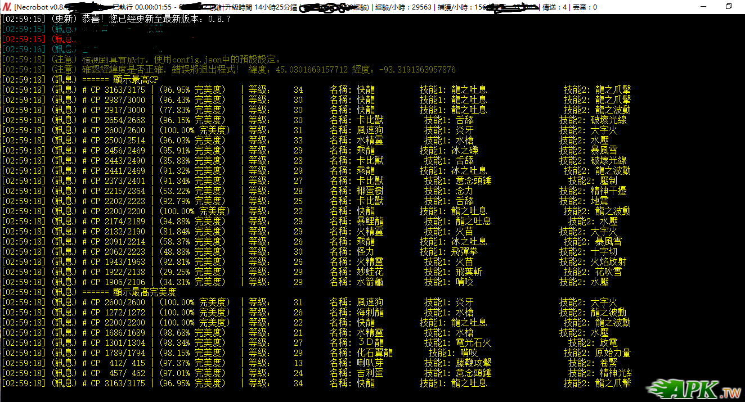The width and height of the screenshot is (745, 402).
Task: Click the Necrobot icon in the title bar
Action: coord(7,7)
